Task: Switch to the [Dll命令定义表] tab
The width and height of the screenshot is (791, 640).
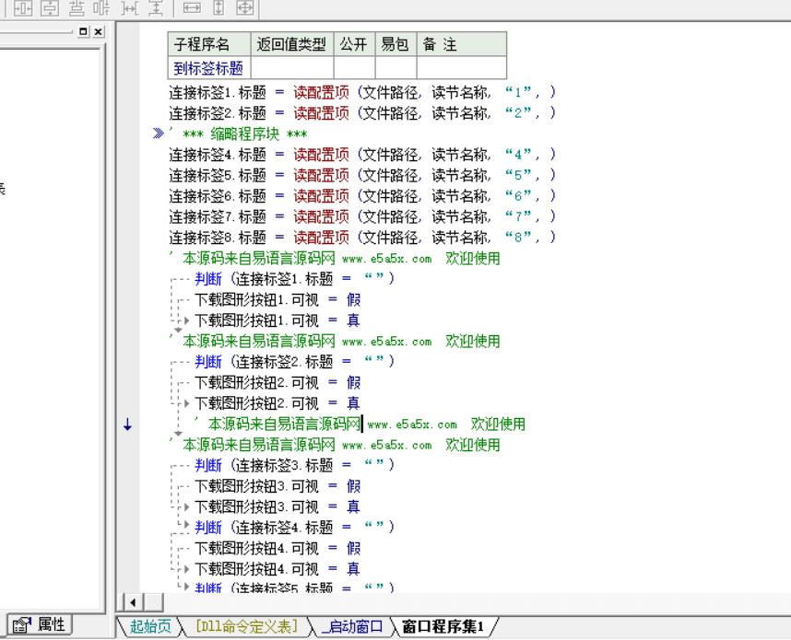Action: pyautogui.click(x=246, y=626)
